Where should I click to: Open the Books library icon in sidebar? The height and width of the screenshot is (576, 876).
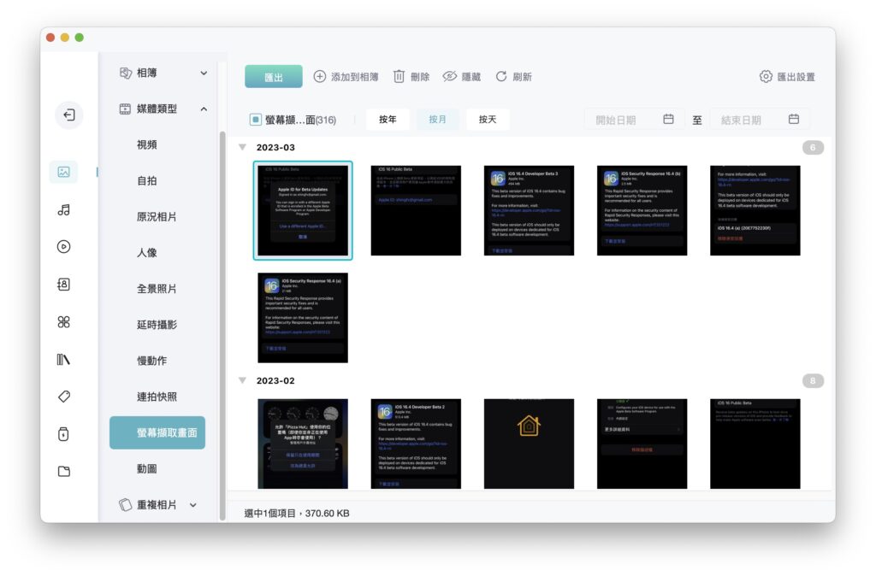63,360
